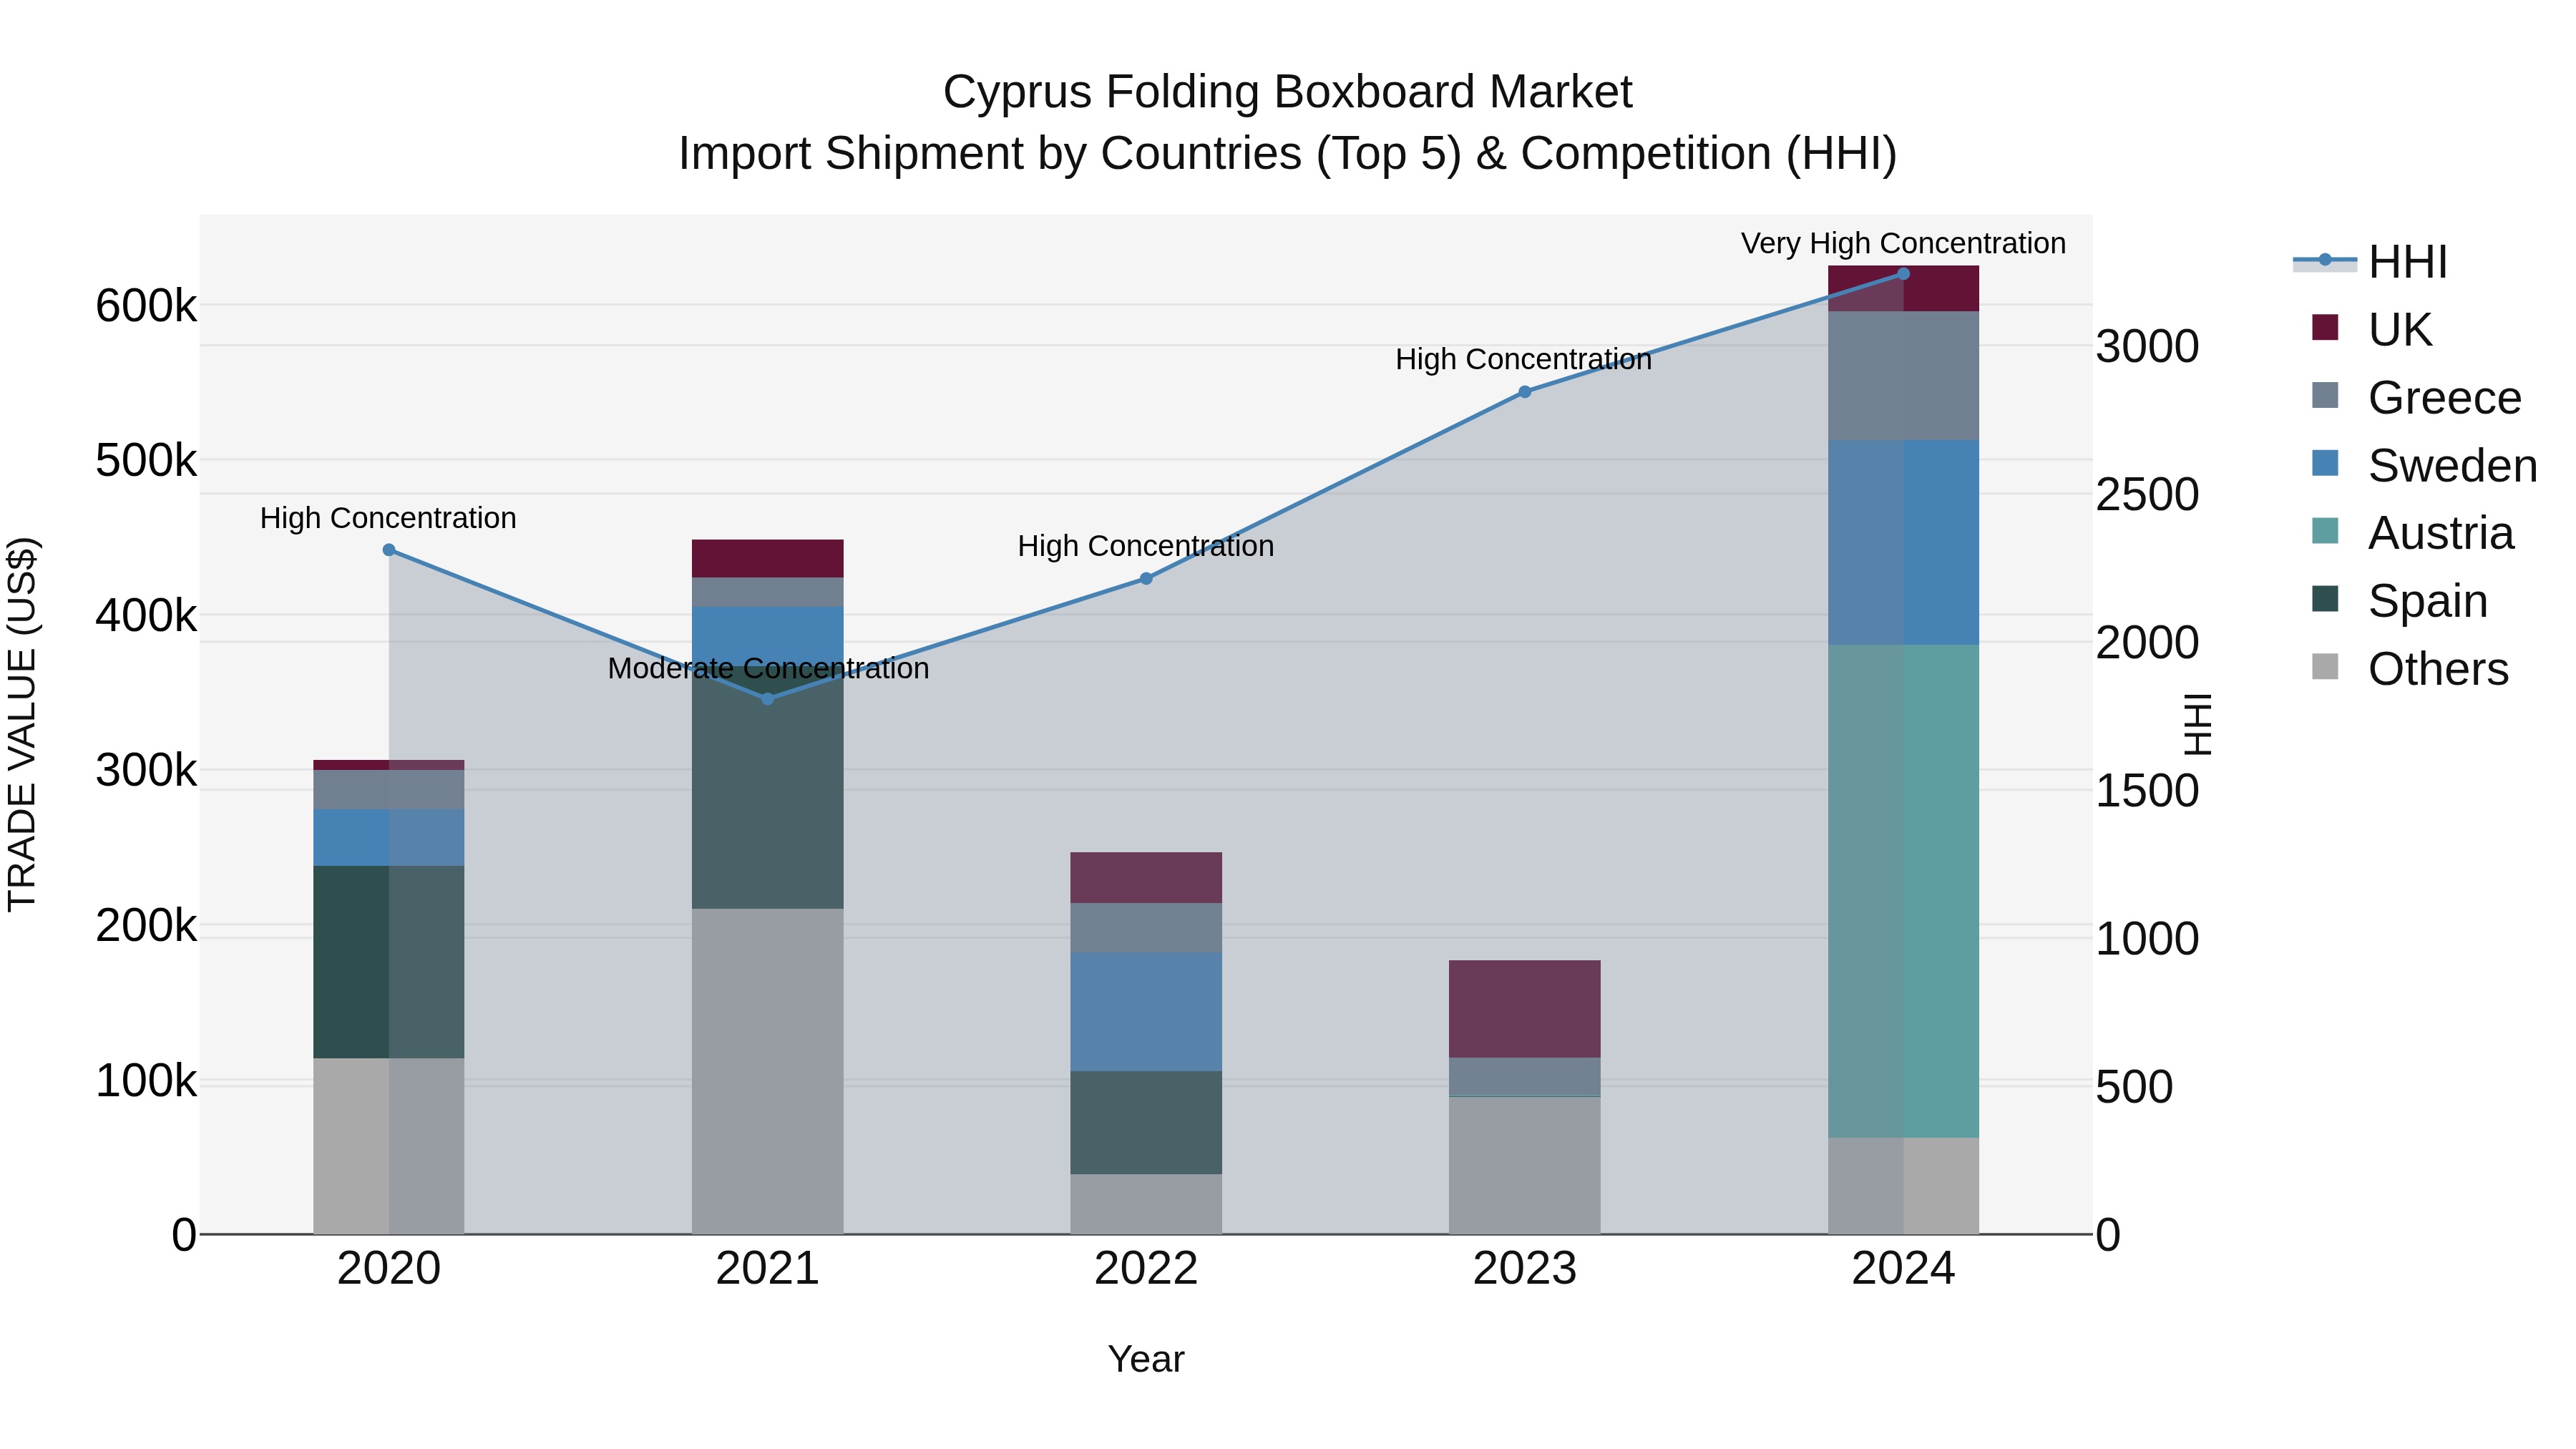
Task: Select the Sweden segment in 2020 bar
Action: coord(389,838)
